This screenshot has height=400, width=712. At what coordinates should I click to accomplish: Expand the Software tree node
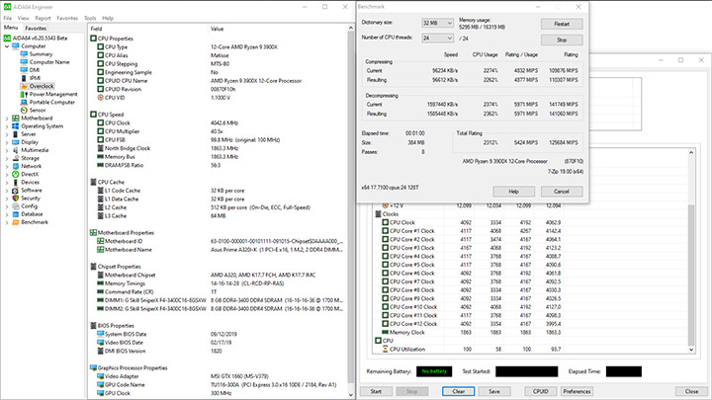coord(7,190)
